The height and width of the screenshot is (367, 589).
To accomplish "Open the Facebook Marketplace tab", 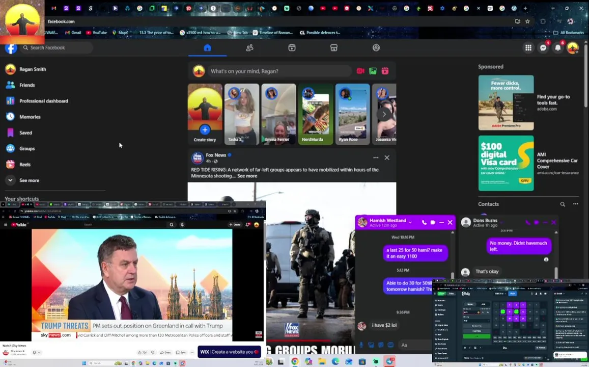I will [334, 48].
